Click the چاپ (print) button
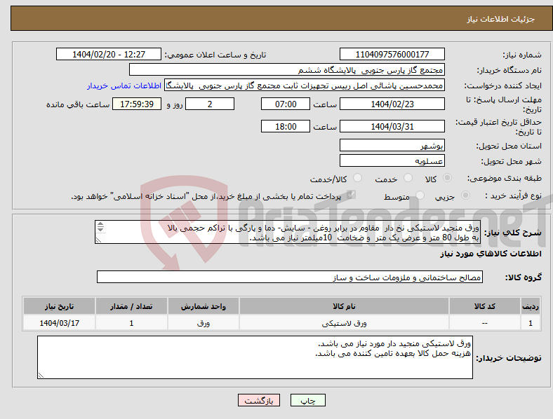 [x=307, y=400]
